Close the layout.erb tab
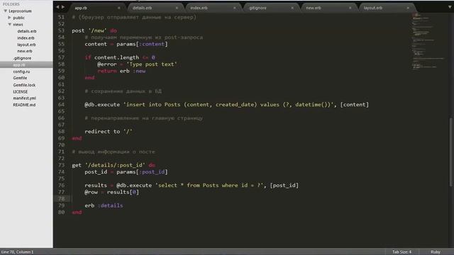The height and width of the screenshot is (255, 454). pyautogui.click(x=408, y=8)
